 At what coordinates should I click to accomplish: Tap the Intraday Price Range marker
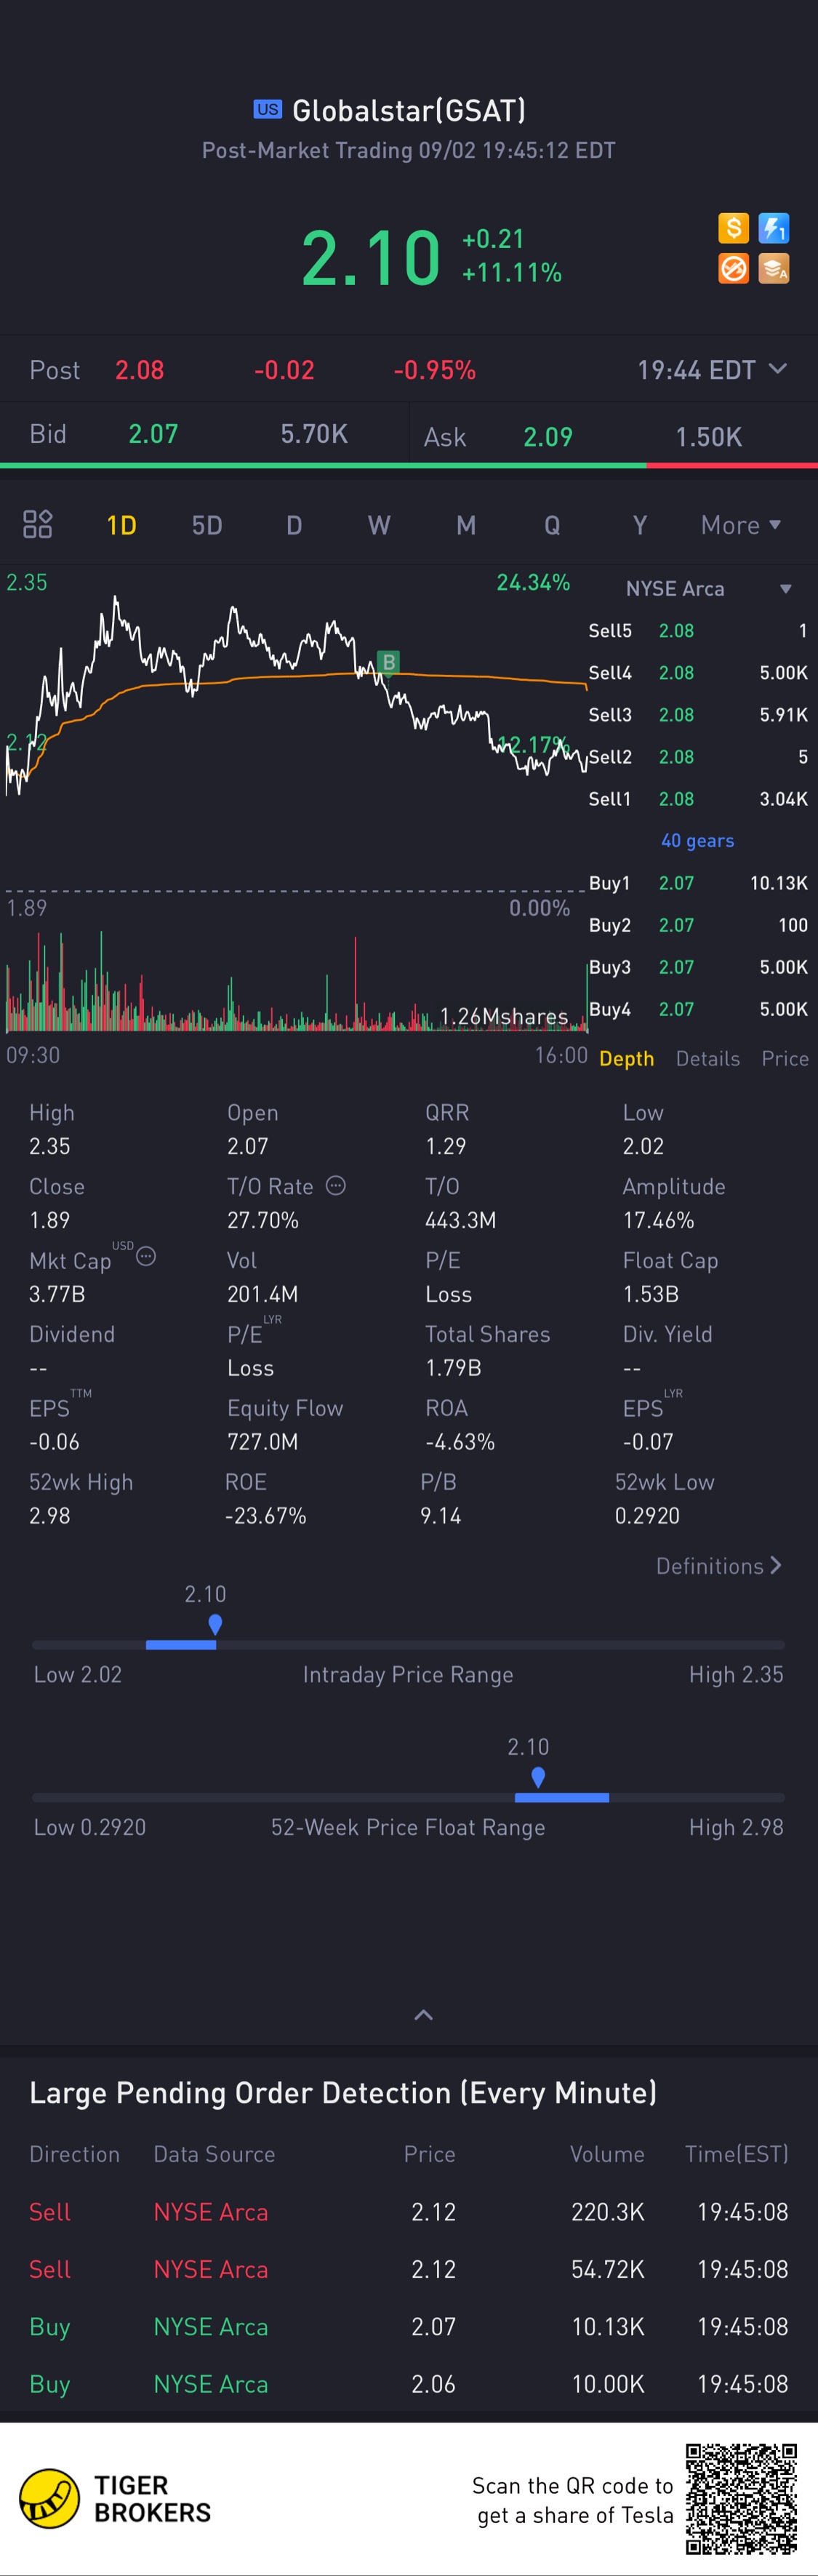(215, 1624)
